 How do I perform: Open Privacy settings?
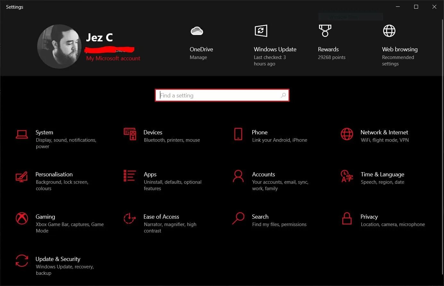(369, 216)
